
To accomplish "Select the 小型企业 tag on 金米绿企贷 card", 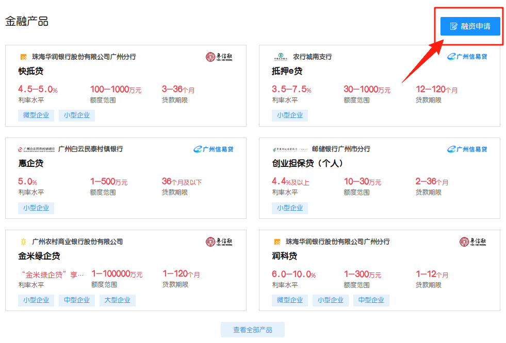I will pos(36,300).
